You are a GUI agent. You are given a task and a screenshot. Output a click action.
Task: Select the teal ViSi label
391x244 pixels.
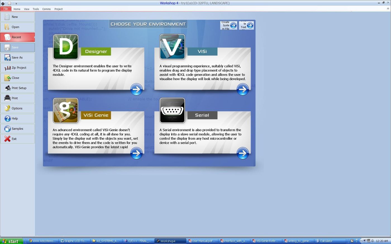202,52
